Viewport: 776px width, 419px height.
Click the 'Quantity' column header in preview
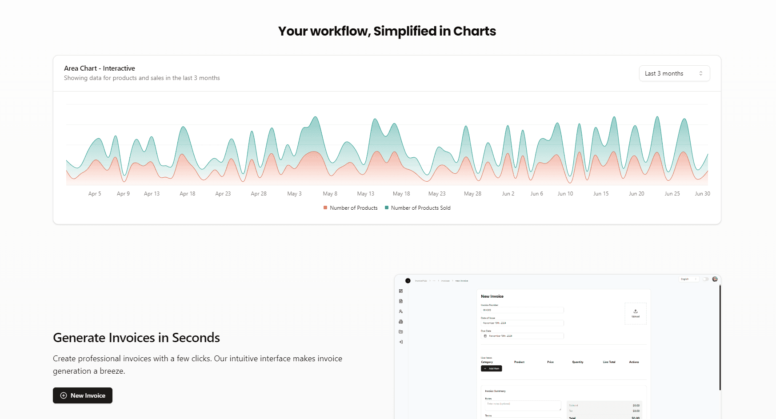pyautogui.click(x=578, y=362)
